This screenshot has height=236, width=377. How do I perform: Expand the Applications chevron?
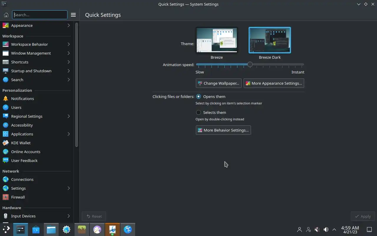click(x=69, y=134)
